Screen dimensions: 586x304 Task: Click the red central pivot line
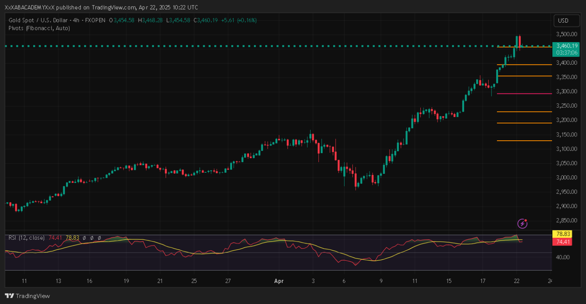pyautogui.click(x=523, y=94)
